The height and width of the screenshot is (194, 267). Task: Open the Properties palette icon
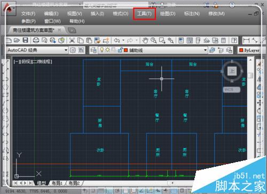[181, 41]
